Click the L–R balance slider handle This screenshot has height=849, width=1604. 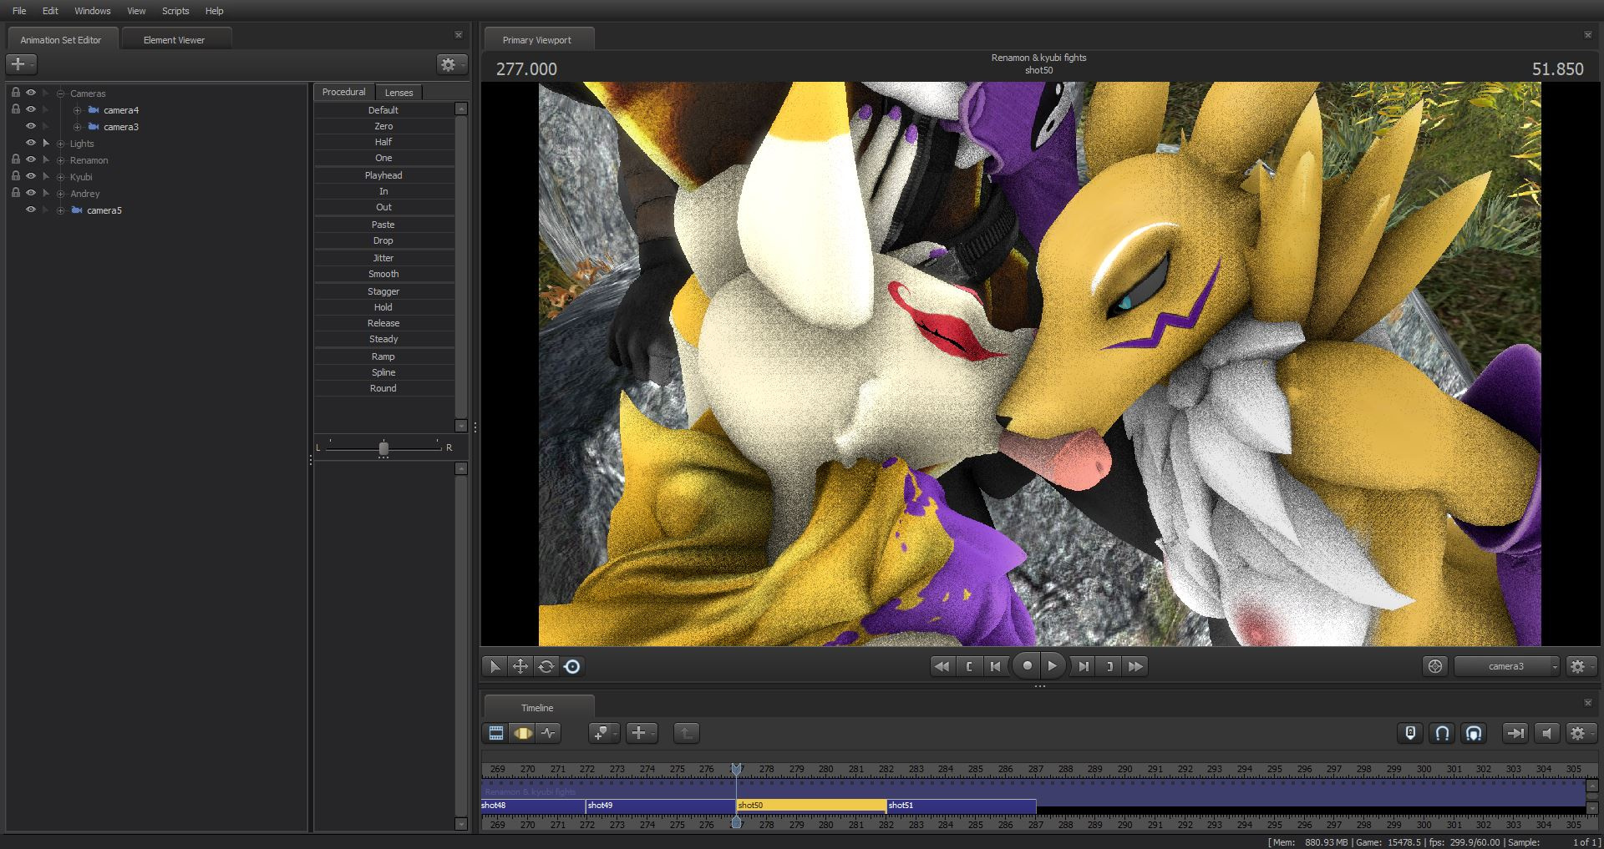[x=383, y=449]
